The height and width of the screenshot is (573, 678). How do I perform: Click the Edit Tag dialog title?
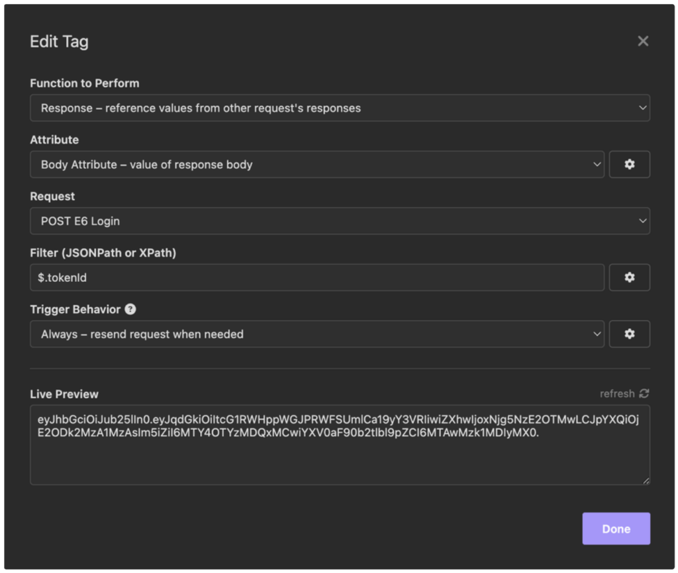(x=59, y=42)
